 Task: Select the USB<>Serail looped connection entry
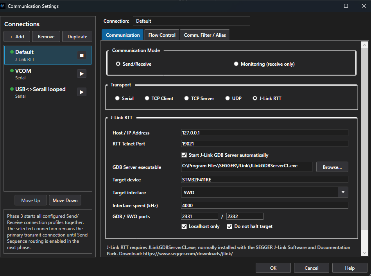click(x=48, y=92)
